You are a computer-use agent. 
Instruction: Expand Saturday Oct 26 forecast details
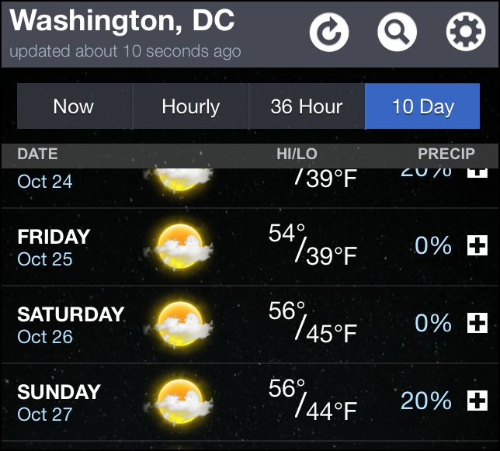pos(477,324)
